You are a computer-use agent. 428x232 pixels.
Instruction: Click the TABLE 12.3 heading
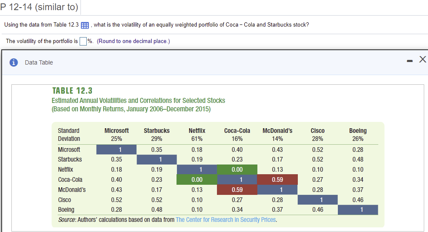[72, 91]
